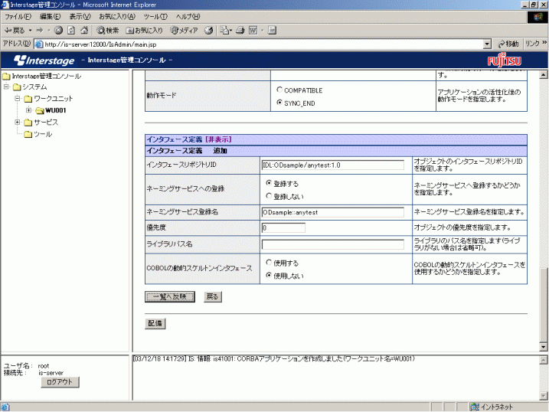
Task: Click the Windows flag throbber icon
Action: point(538,17)
